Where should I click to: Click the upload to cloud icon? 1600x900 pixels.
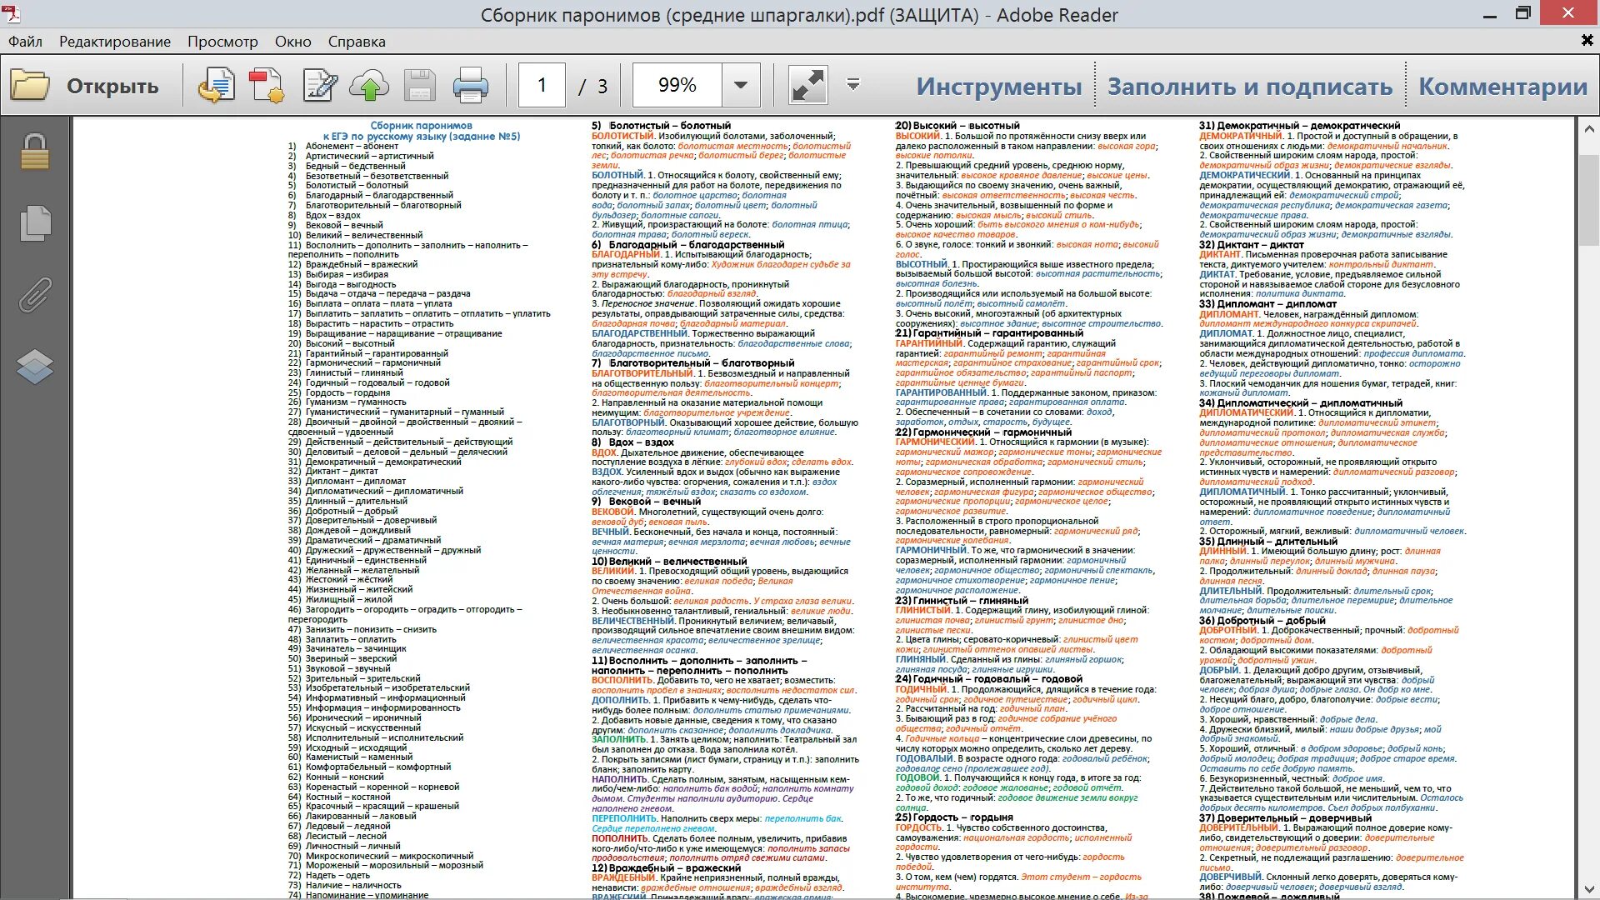(x=369, y=86)
